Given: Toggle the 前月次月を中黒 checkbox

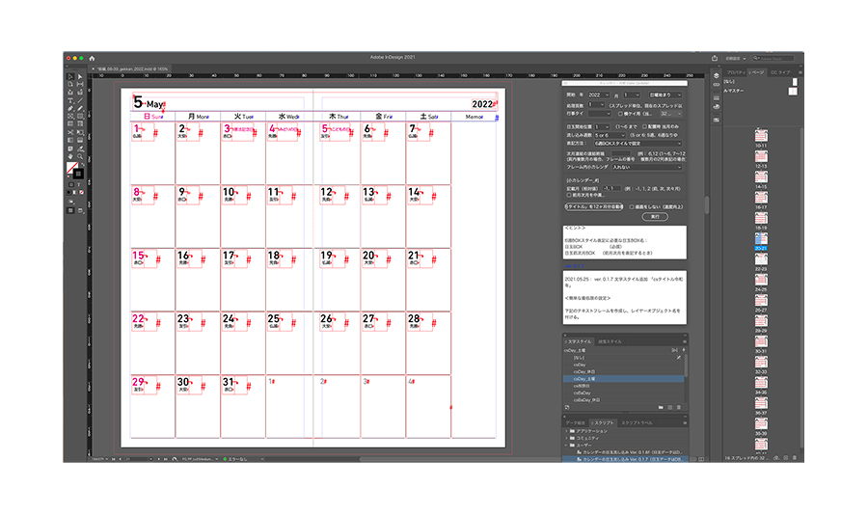Looking at the screenshot, I should point(568,196).
